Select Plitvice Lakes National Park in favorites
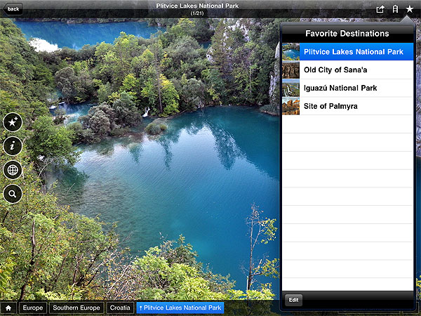Viewport: 421px width, 316px height. [353, 52]
